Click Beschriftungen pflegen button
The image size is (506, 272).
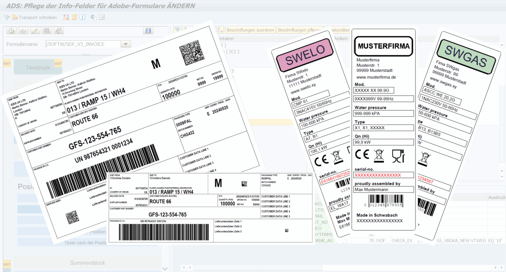click(x=299, y=30)
